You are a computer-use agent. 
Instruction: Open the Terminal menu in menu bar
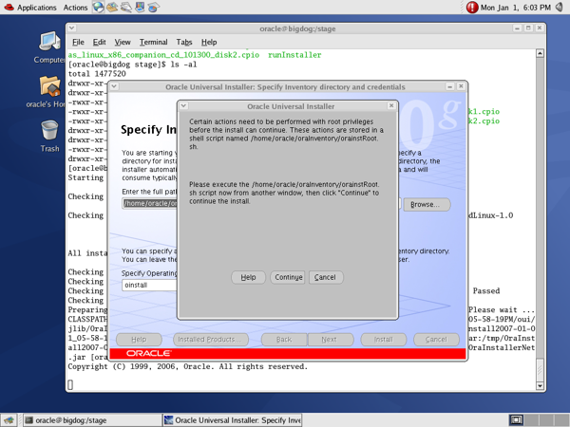pyautogui.click(x=153, y=42)
